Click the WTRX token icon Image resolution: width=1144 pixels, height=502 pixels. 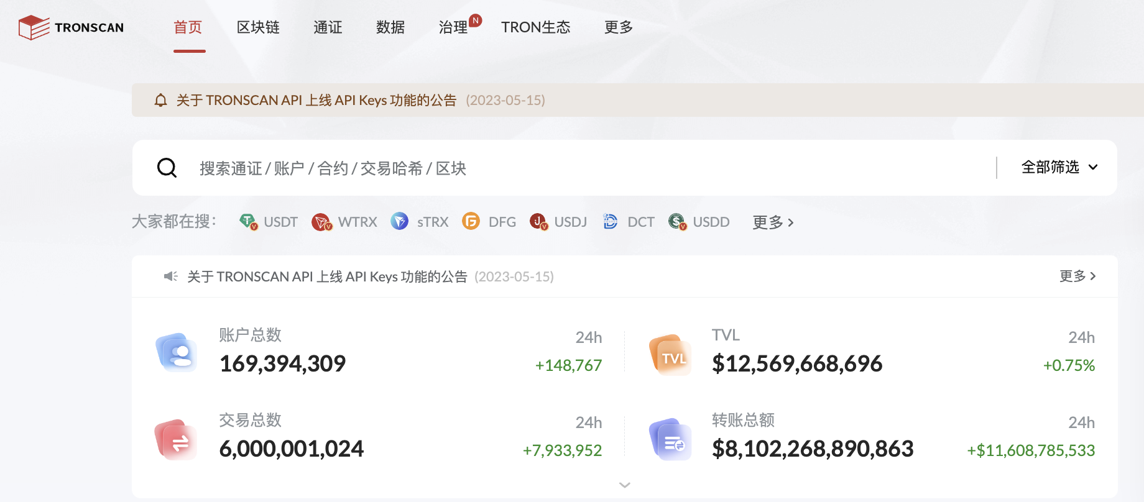click(321, 222)
